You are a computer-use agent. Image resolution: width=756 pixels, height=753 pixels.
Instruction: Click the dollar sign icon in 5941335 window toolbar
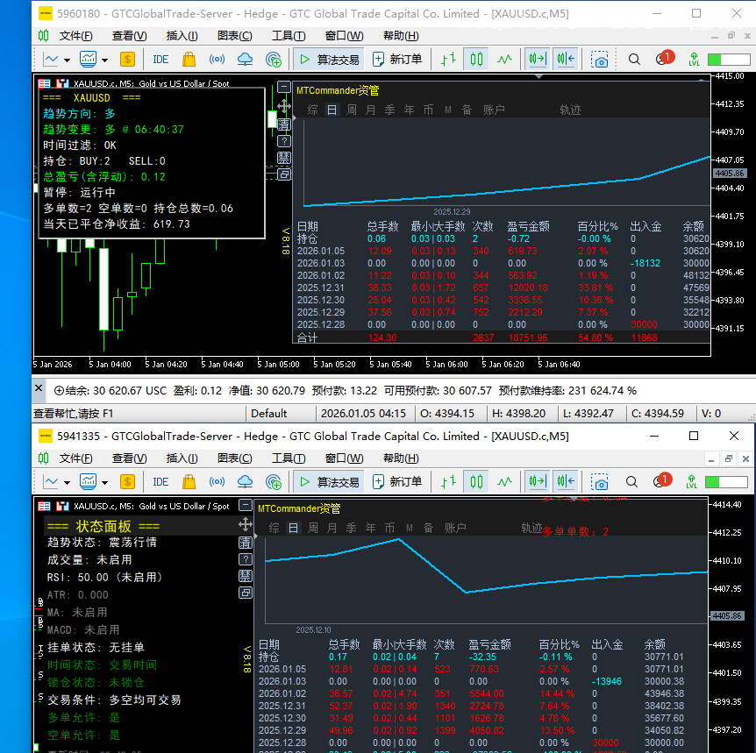pos(128,481)
